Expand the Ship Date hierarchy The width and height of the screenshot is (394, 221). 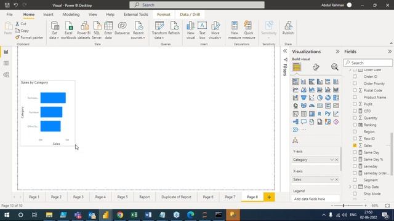coord(350,187)
